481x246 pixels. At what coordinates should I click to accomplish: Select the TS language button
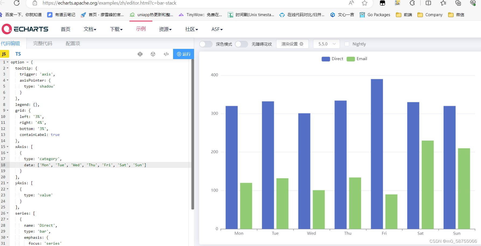click(x=18, y=54)
